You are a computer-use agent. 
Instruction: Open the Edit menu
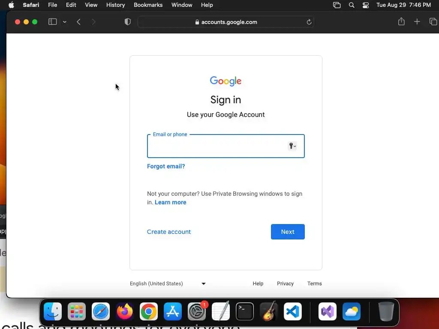[71, 5]
